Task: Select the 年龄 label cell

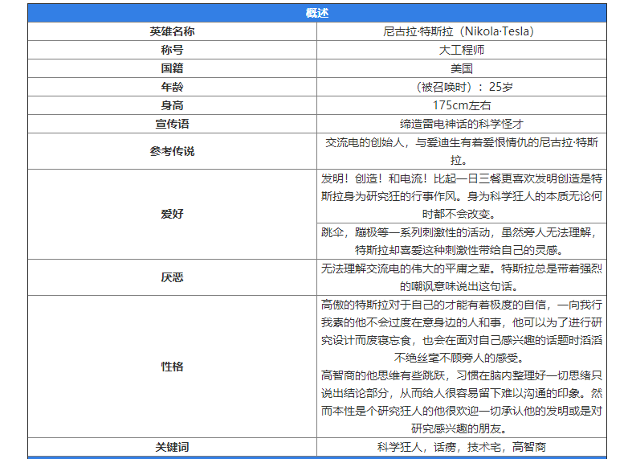Action: coord(172,87)
